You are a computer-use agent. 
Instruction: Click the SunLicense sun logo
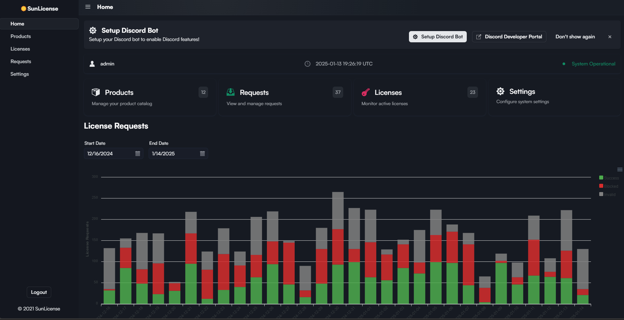(x=23, y=9)
